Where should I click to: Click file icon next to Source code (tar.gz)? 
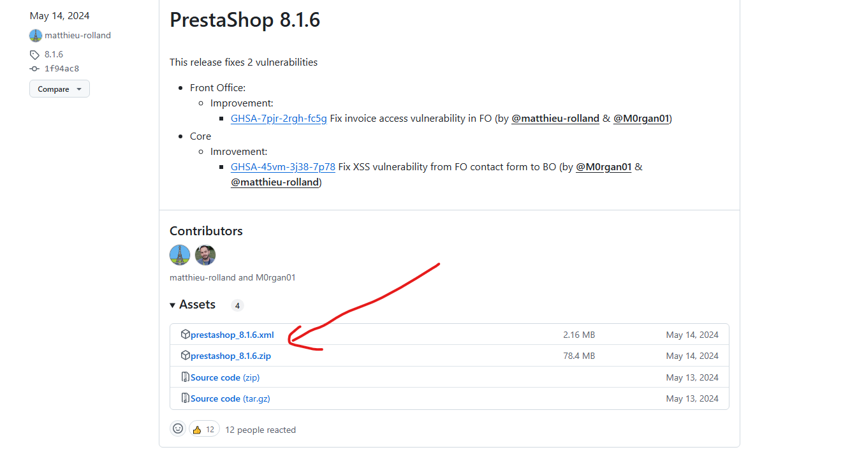point(186,398)
